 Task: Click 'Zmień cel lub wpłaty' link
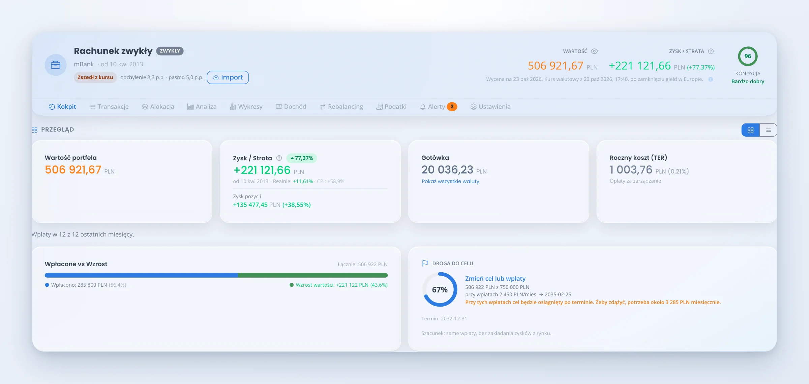(495, 279)
